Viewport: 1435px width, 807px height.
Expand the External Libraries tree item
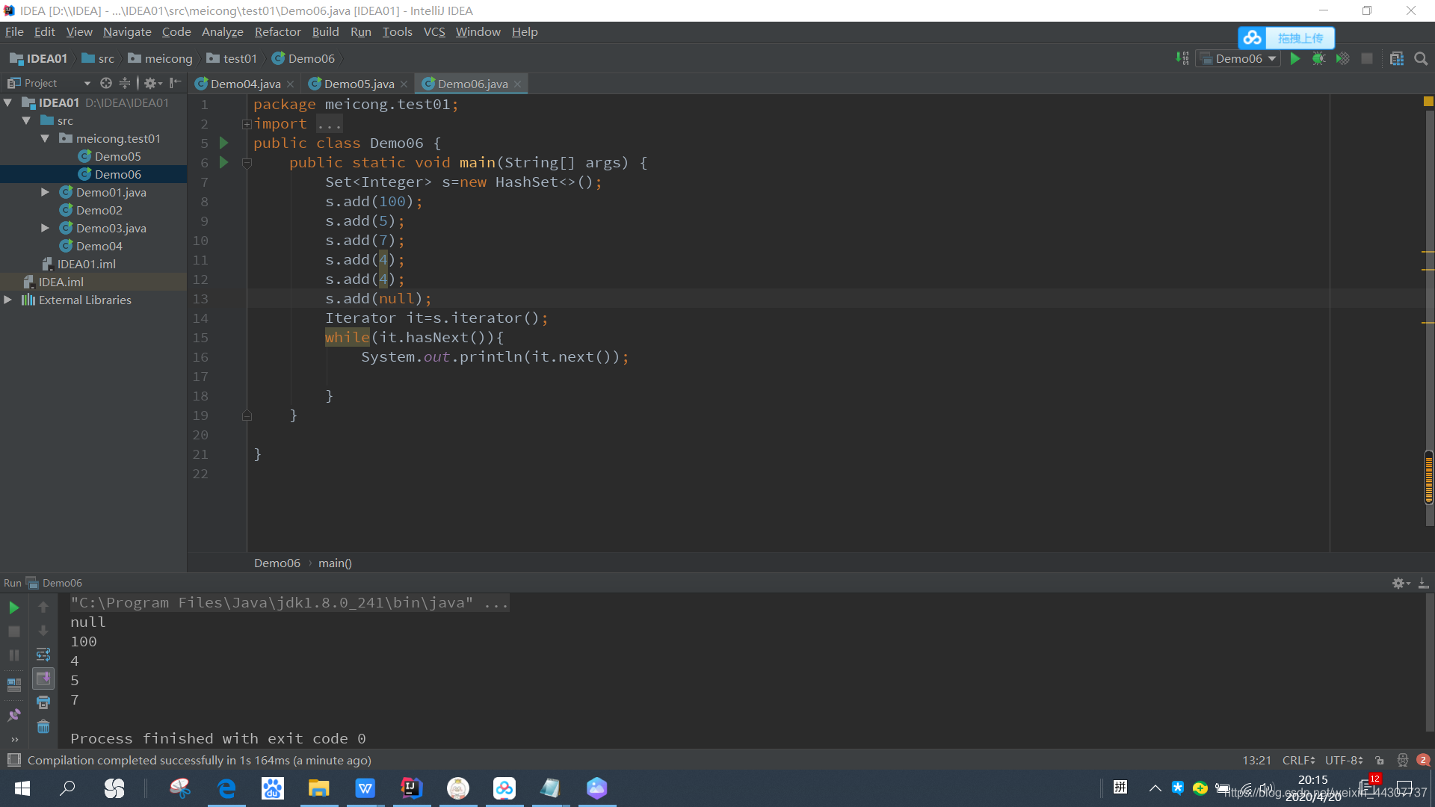10,300
